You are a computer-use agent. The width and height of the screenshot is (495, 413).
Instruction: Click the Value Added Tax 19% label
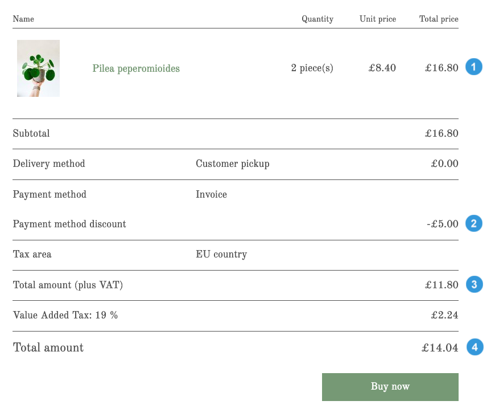(x=65, y=315)
